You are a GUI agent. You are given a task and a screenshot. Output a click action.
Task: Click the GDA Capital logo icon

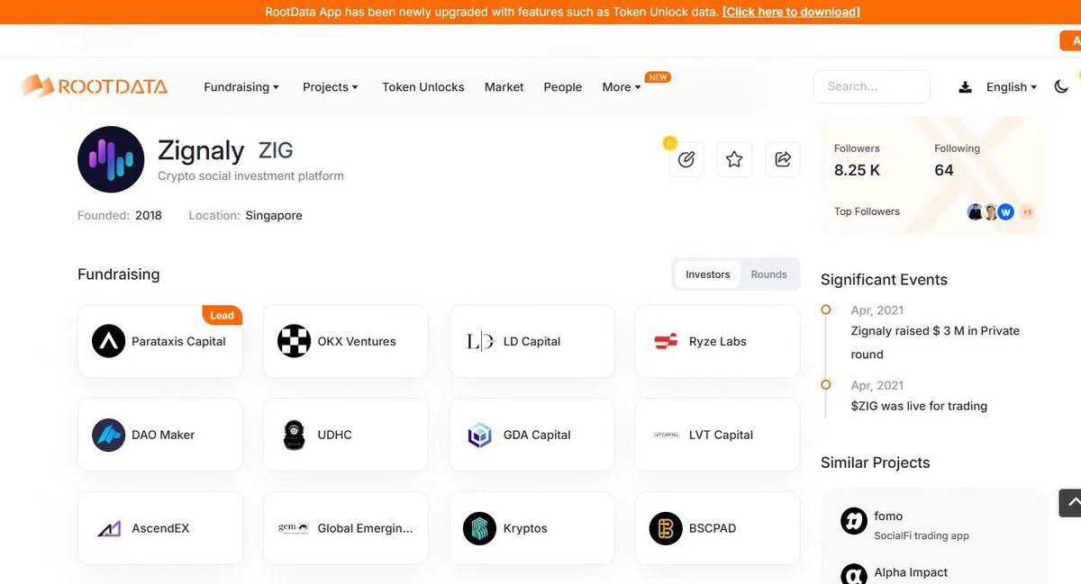[x=480, y=435]
